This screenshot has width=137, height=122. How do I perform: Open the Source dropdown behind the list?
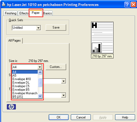tap(63, 81)
